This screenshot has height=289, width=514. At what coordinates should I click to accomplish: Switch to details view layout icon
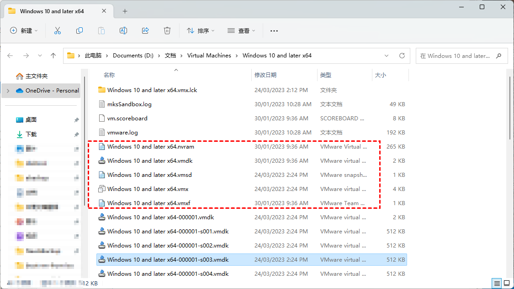point(497,283)
